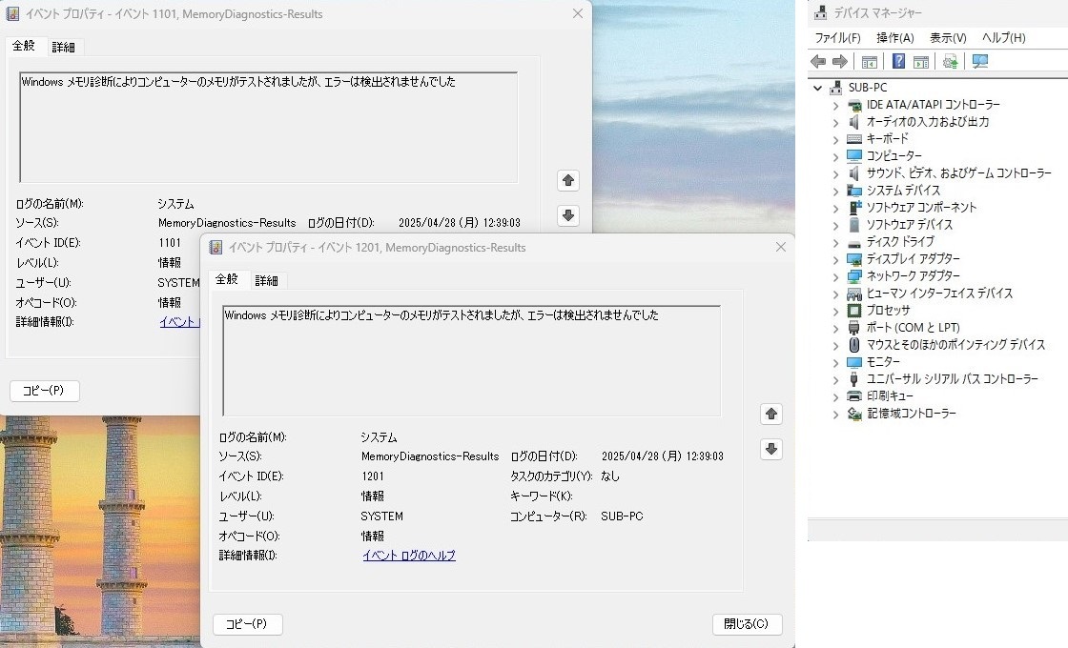Select the キーボード device icon

tap(854, 139)
